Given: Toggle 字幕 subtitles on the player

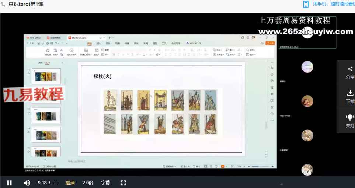Looking at the screenshot, I should (105, 182).
